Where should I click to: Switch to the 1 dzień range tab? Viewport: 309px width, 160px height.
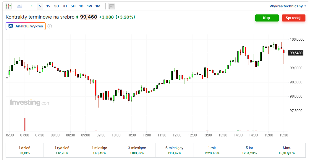pos(25,150)
